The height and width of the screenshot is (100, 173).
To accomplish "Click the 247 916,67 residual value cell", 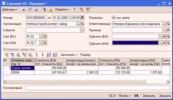I will 50,72.
